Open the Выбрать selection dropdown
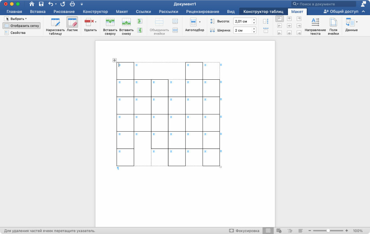This screenshot has width=370, height=234. [x=16, y=18]
